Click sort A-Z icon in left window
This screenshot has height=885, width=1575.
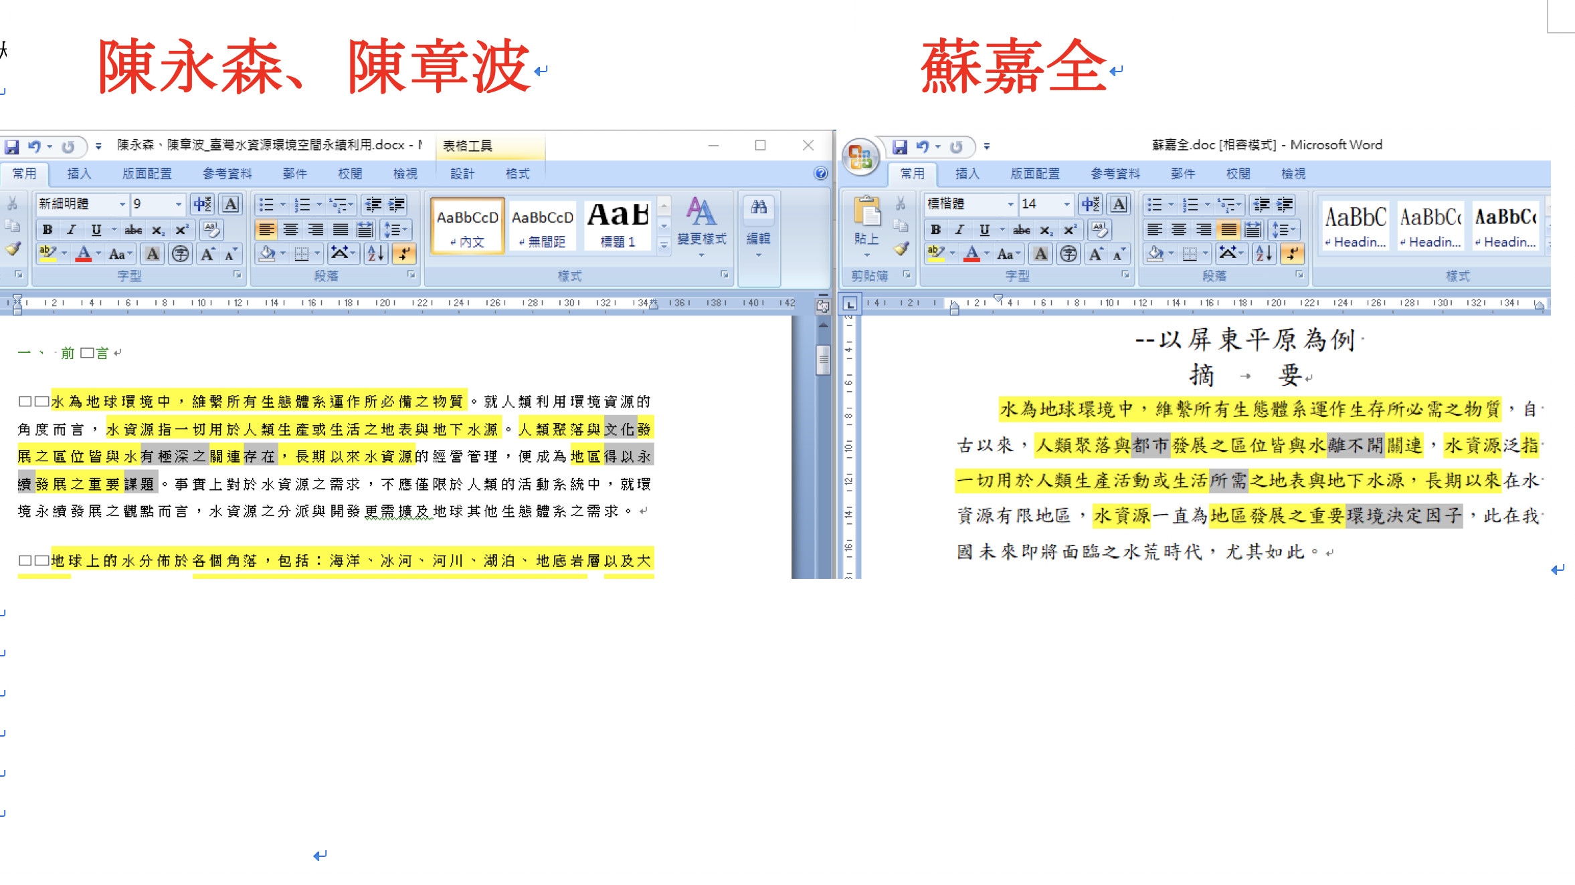375,253
